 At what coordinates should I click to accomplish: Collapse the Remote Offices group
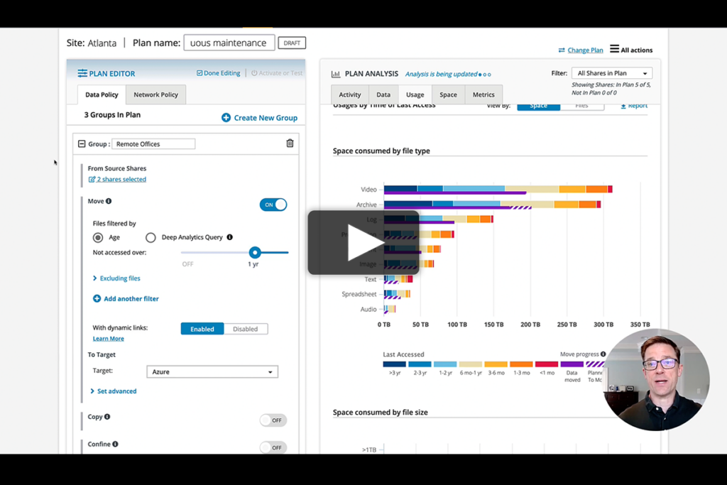[82, 143]
